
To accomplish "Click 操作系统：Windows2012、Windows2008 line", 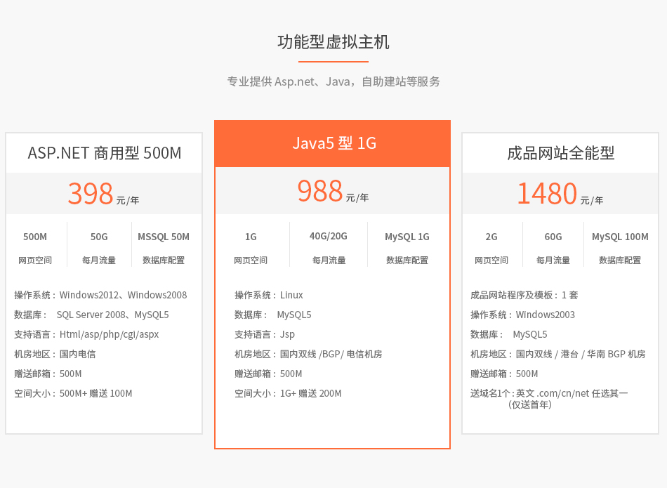I will pyautogui.click(x=100, y=295).
